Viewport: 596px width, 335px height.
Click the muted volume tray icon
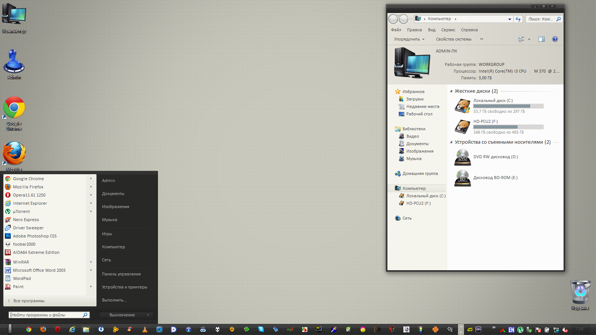point(565,330)
